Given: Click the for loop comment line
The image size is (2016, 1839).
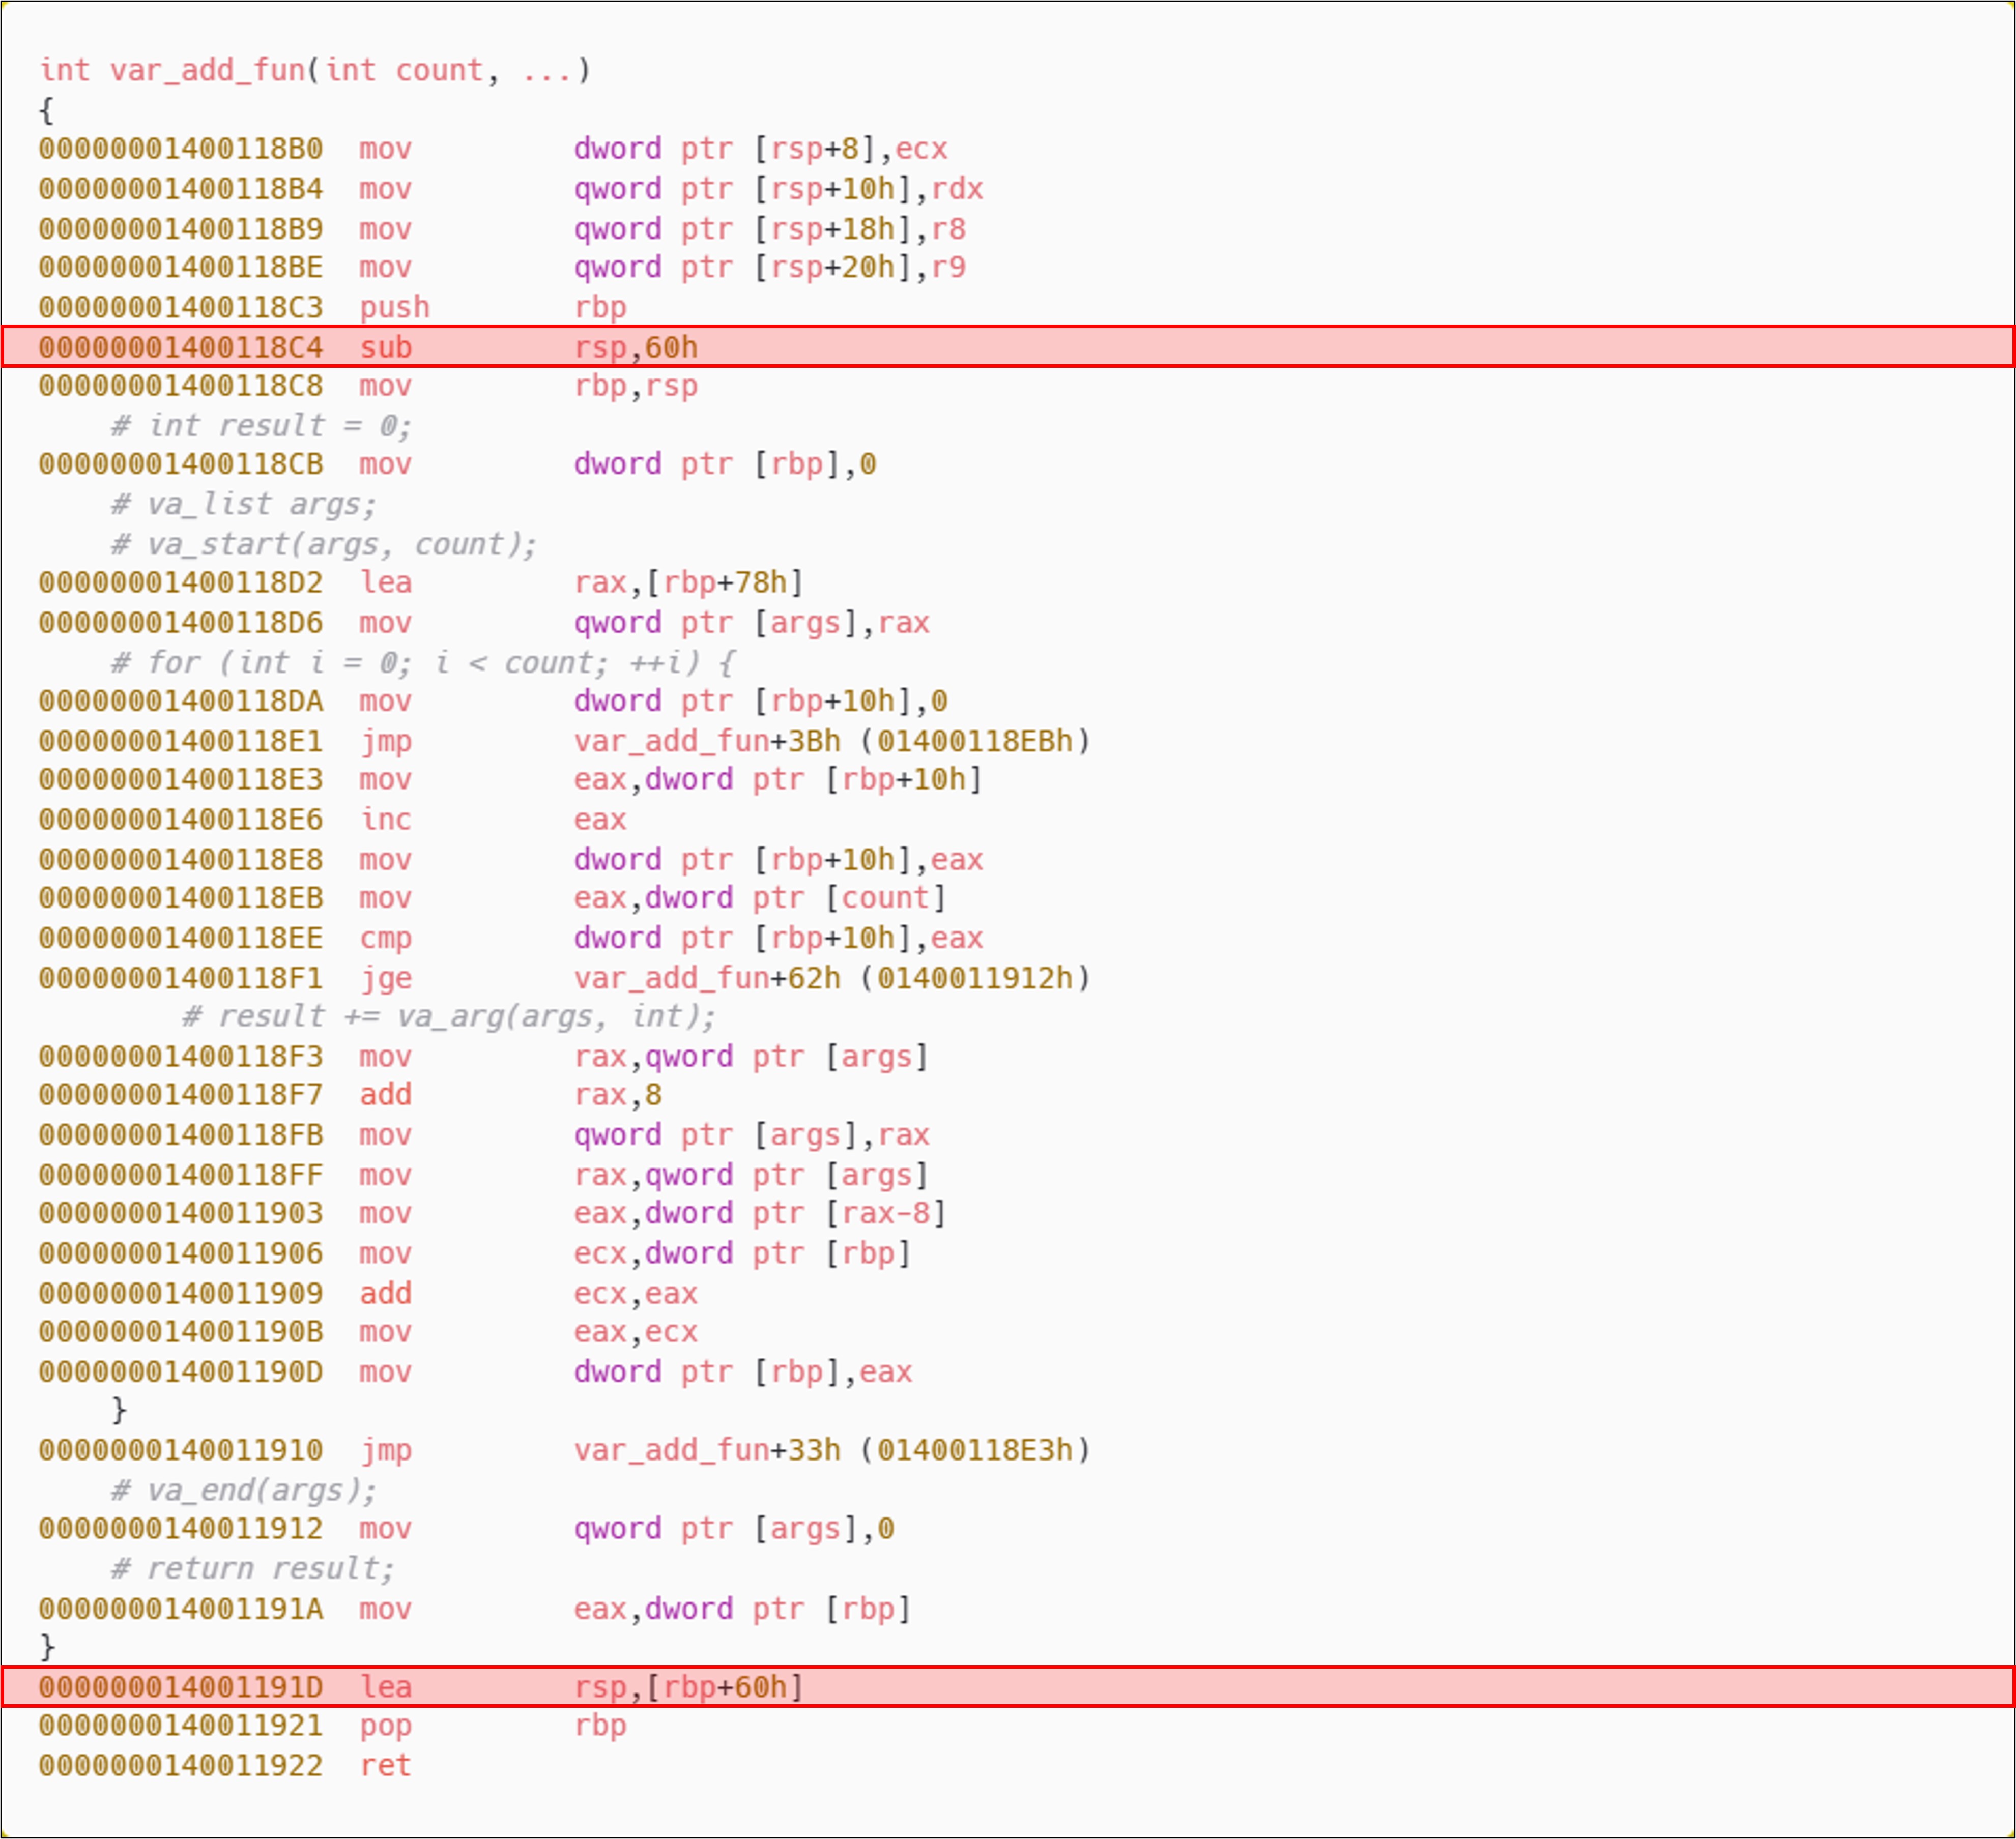Looking at the screenshot, I should click(422, 662).
